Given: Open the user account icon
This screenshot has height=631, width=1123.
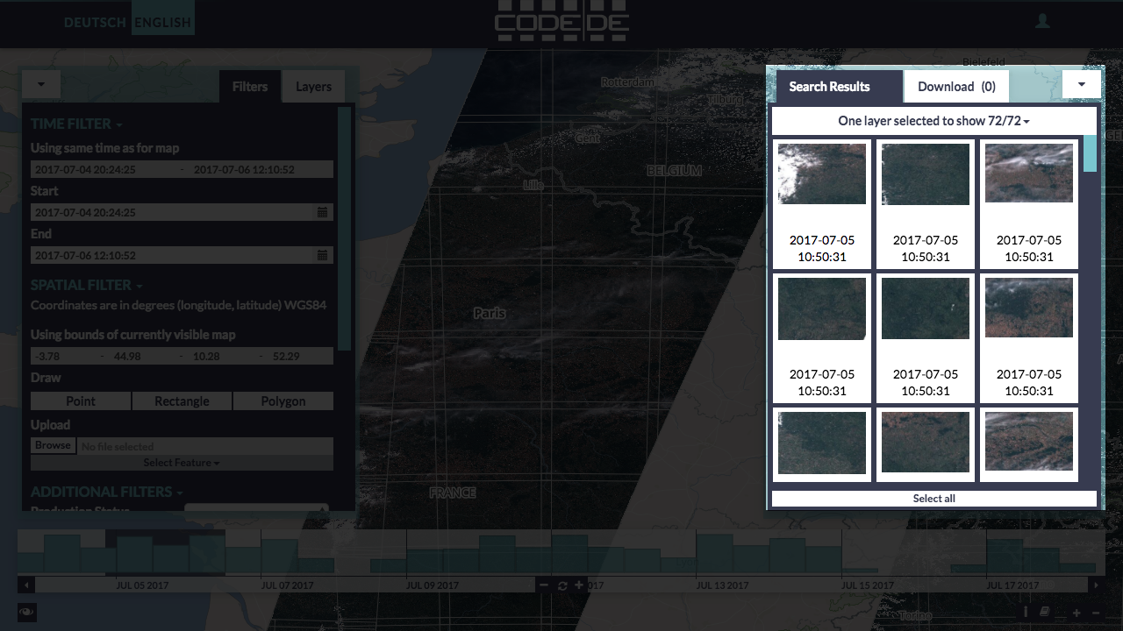Looking at the screenshot, I should pos(1042,22).
